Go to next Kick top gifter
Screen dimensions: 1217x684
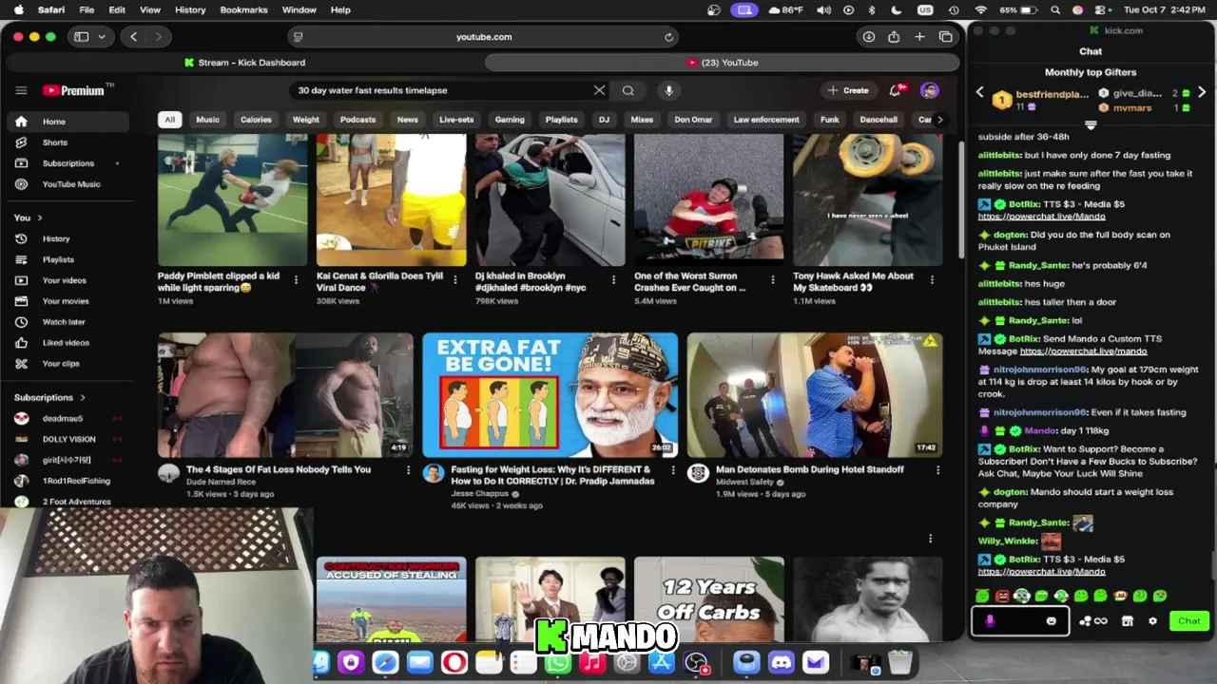pos(1202,93)
